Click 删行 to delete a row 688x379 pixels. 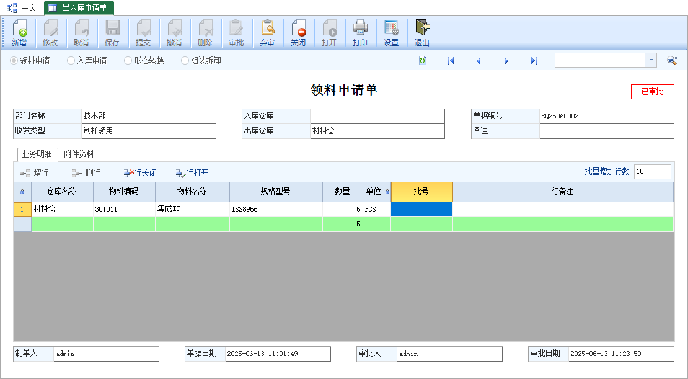pyautogui.click(x=86, y=173)
